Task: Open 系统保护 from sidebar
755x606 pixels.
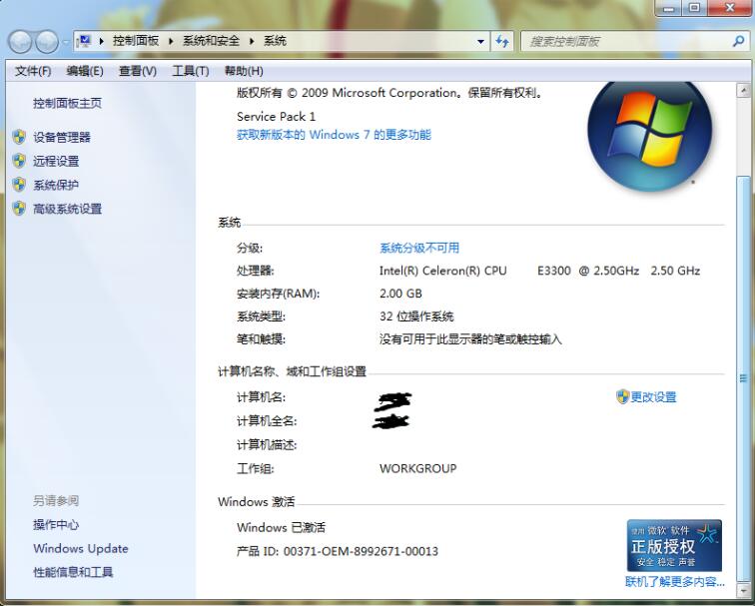Action: 56,185
